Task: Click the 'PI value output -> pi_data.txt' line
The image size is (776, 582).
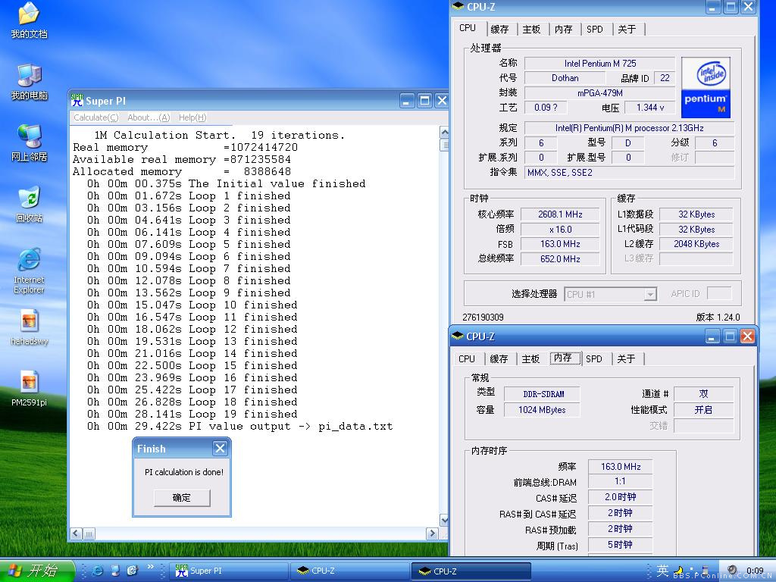Action: click(x=239, y=427)
